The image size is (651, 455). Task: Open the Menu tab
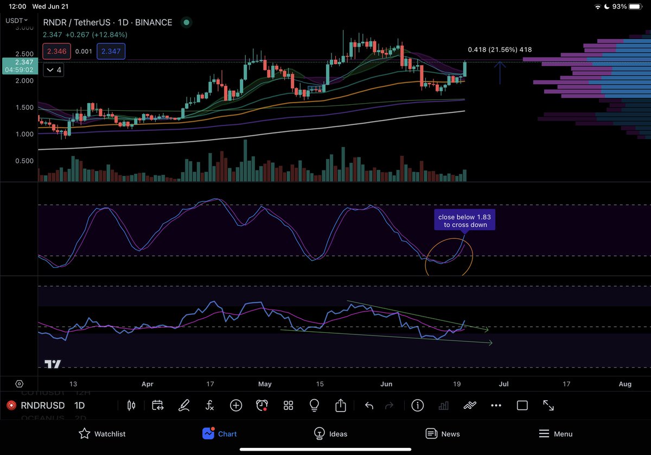tap(556, 433)
